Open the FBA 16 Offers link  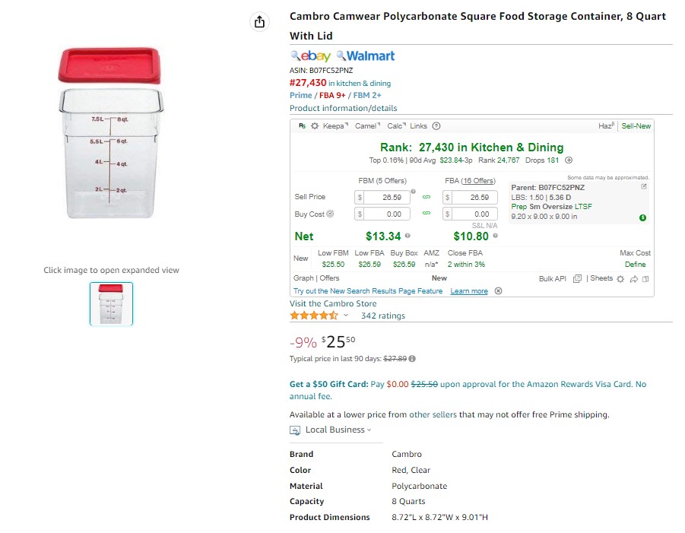pyautogui.click(x=478, y=180)
